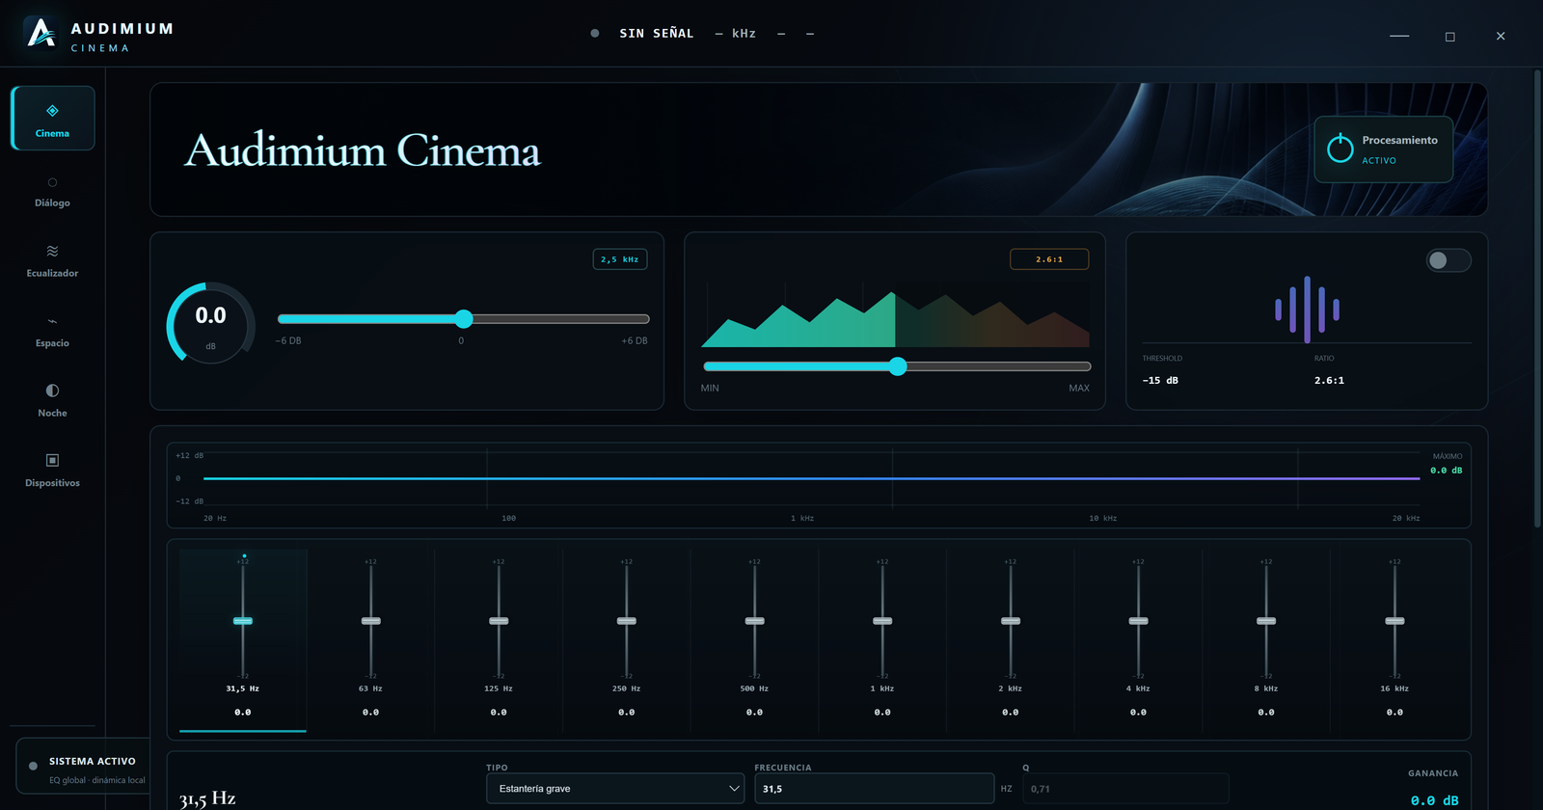Open the Ecualizador section
Screen dimensions: 1543x810
52,261
